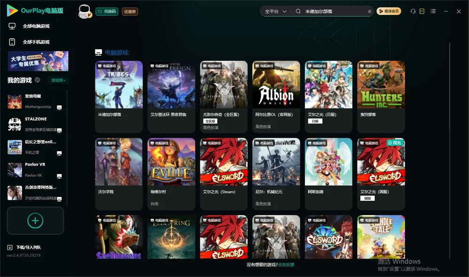The image size is (469, 277).
Task: Open the 全部电脑游戏 section
Action: [36, 26]
